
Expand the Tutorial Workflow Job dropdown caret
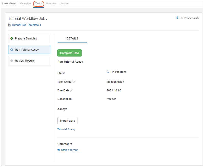coord(46,19)
